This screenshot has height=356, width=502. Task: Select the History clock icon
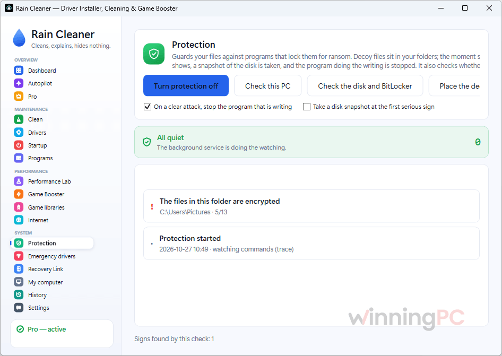19,295
